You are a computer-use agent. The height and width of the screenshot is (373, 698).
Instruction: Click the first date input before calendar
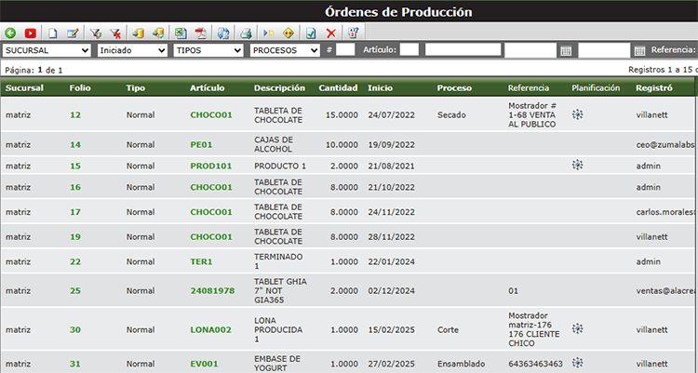coord(530,50)
